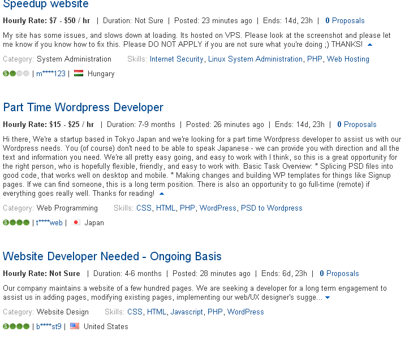Viewport: 405px width, 337px height.
Task: Open the Javascript skill link
Action: pyautogui.click(x=187, y=312)
